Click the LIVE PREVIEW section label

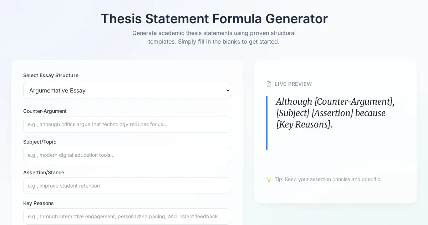click(293, 84)
